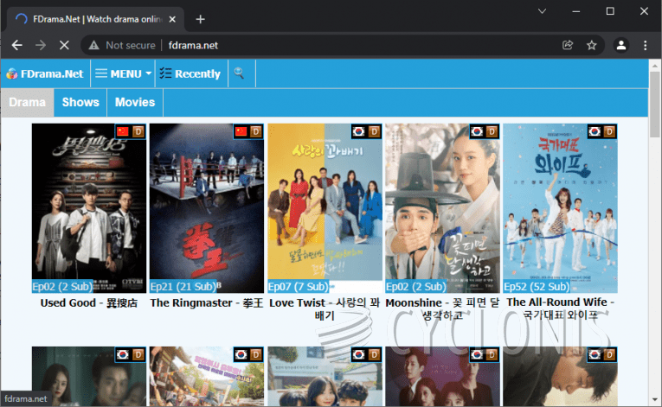Click the Moonshine drama poster

pyautogui.click(x=442, y=207)
